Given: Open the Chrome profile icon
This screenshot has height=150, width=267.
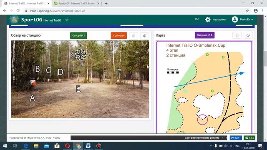Looking at the screenshot, I should click(256, 11).
